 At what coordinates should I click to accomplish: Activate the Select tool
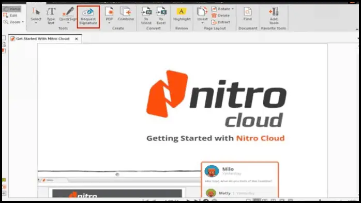click(36, 15)
